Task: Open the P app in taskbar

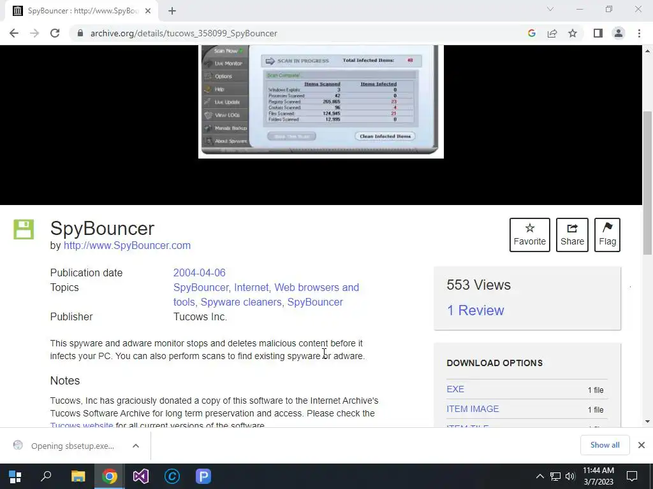Action: pyautogui.click(x=203, y=476)
